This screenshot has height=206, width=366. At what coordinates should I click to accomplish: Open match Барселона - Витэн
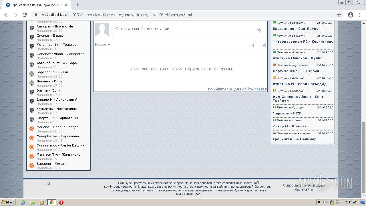pyautogui.click(x=52, y=72)
